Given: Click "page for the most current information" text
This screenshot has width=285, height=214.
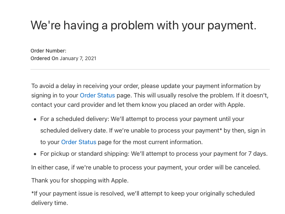Looking at the screenshot, I should [x=150, y=142].
